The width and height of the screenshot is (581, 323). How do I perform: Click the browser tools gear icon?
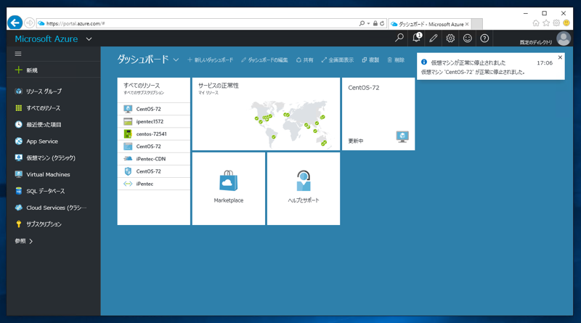(x=556, y=23)
